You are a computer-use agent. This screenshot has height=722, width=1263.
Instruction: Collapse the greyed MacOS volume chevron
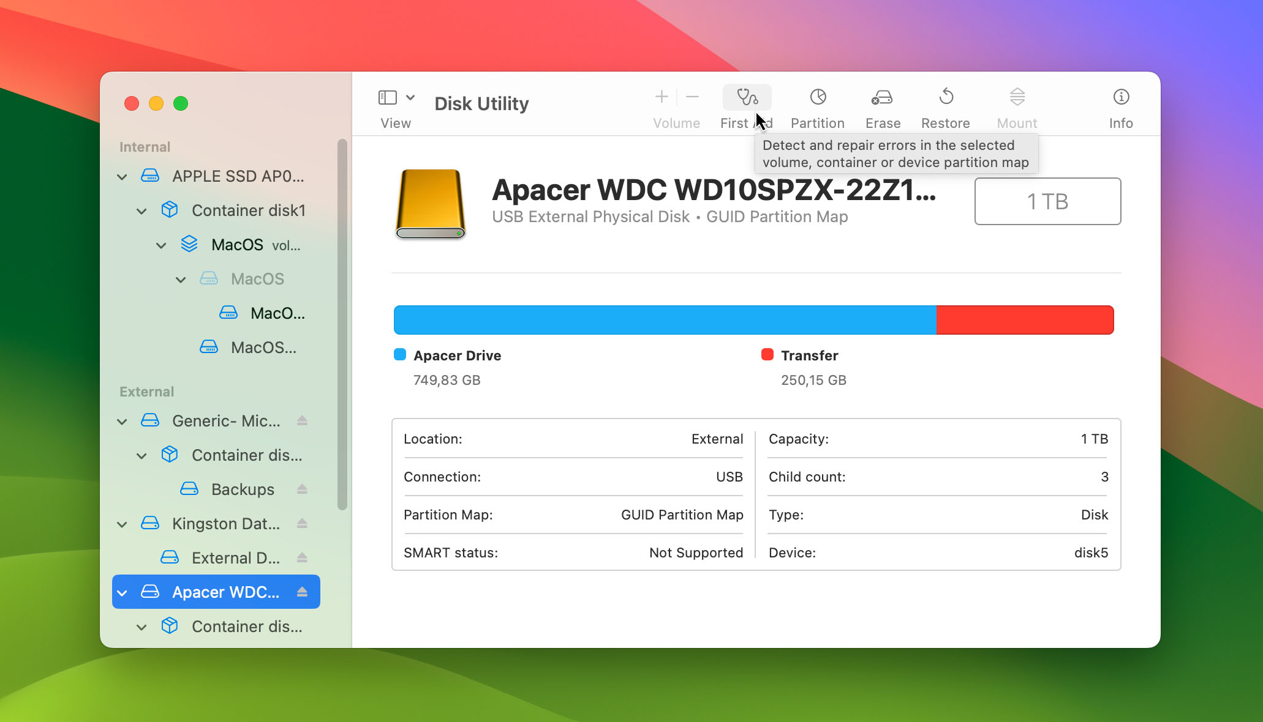[x=181, y=280]
